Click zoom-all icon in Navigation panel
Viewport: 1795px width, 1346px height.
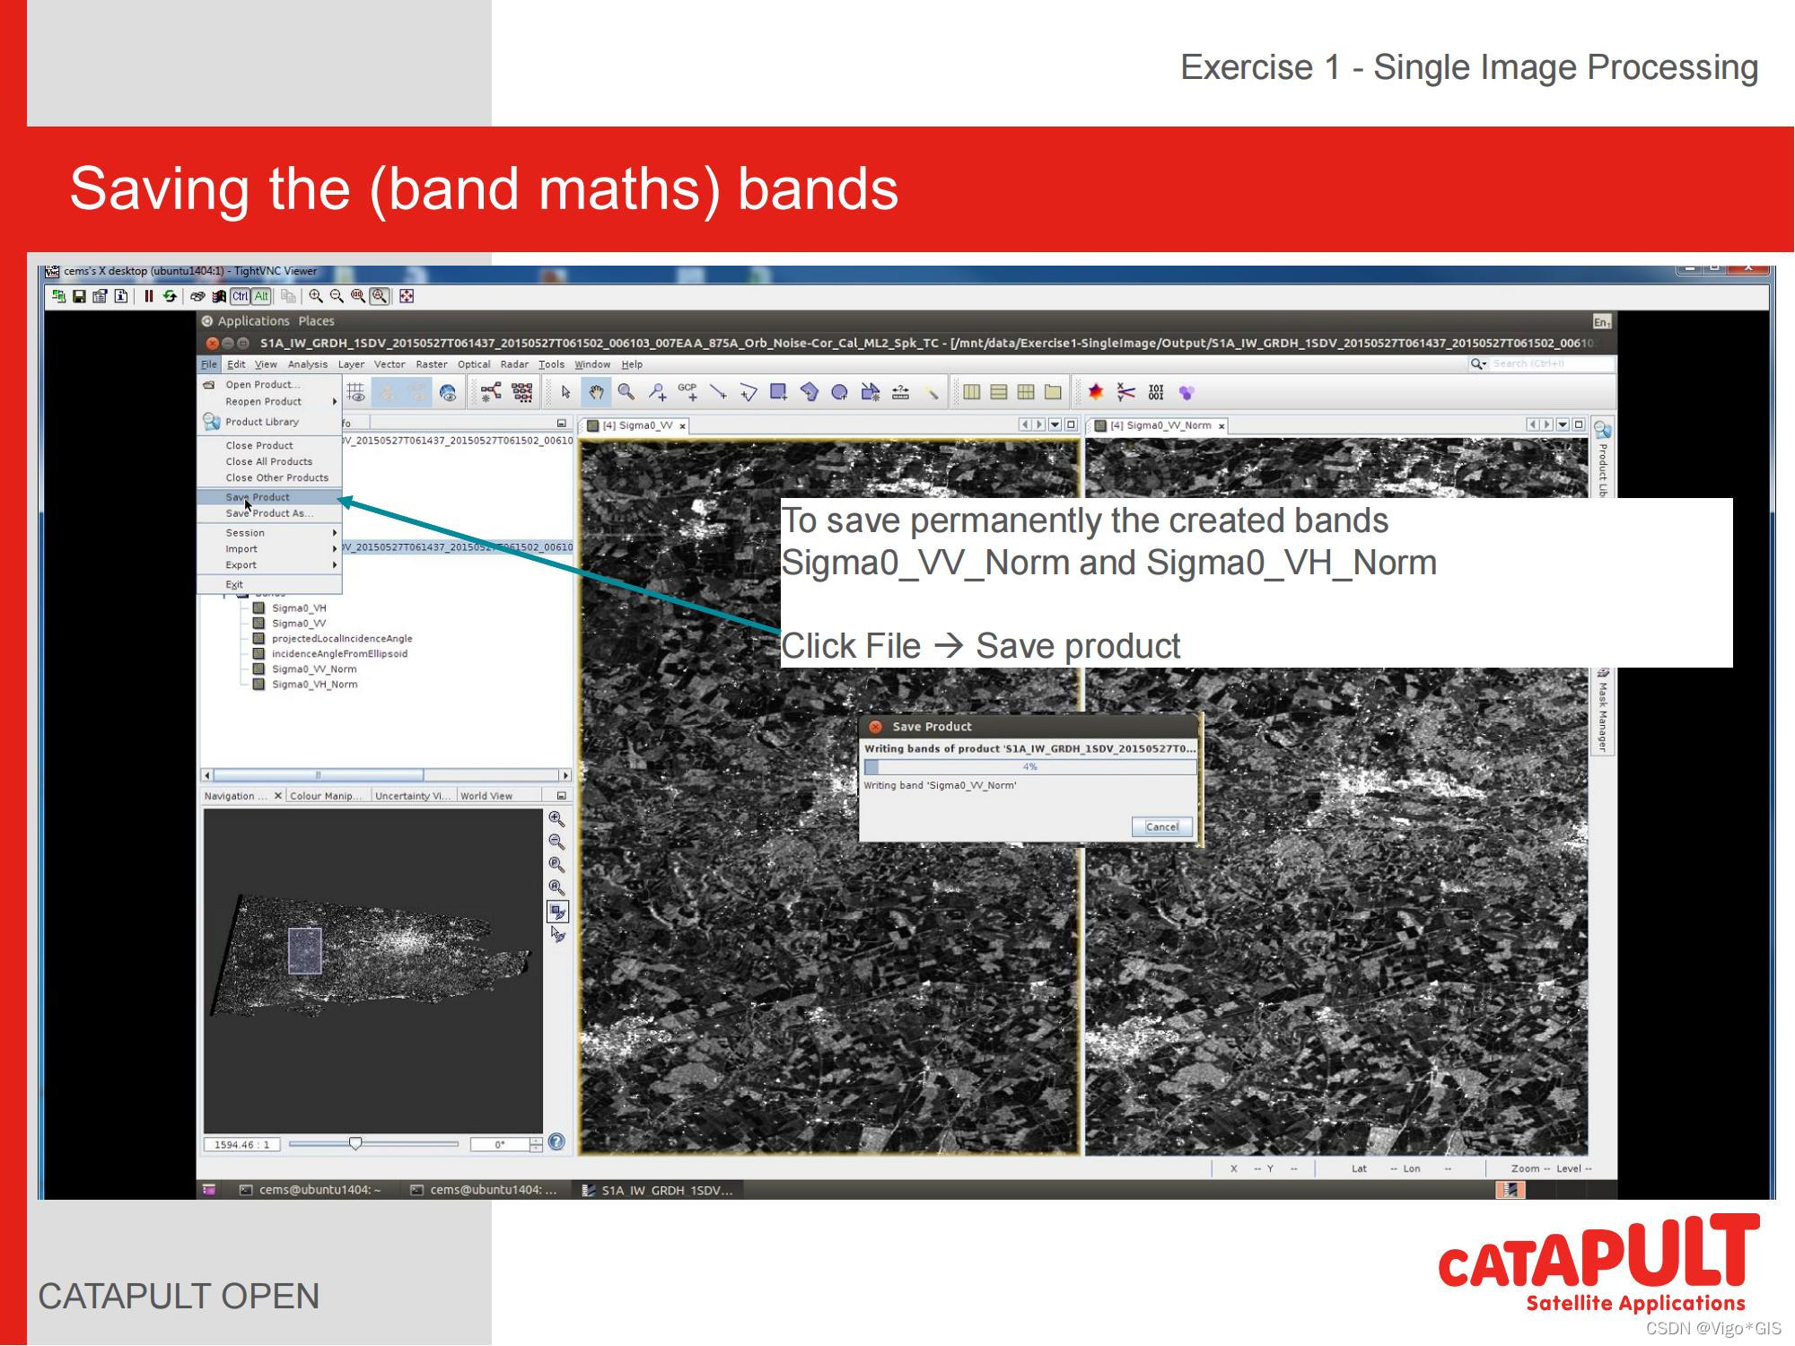click(x=557, y=887)
